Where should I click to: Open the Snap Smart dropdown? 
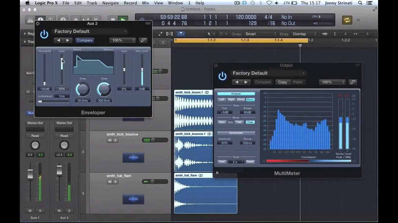[261, 34]
